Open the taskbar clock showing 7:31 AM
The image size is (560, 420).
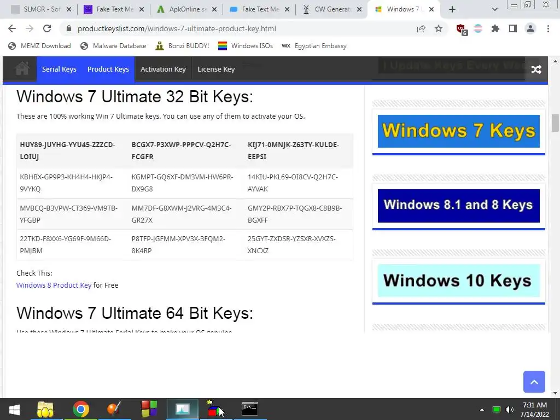[535, 410]
